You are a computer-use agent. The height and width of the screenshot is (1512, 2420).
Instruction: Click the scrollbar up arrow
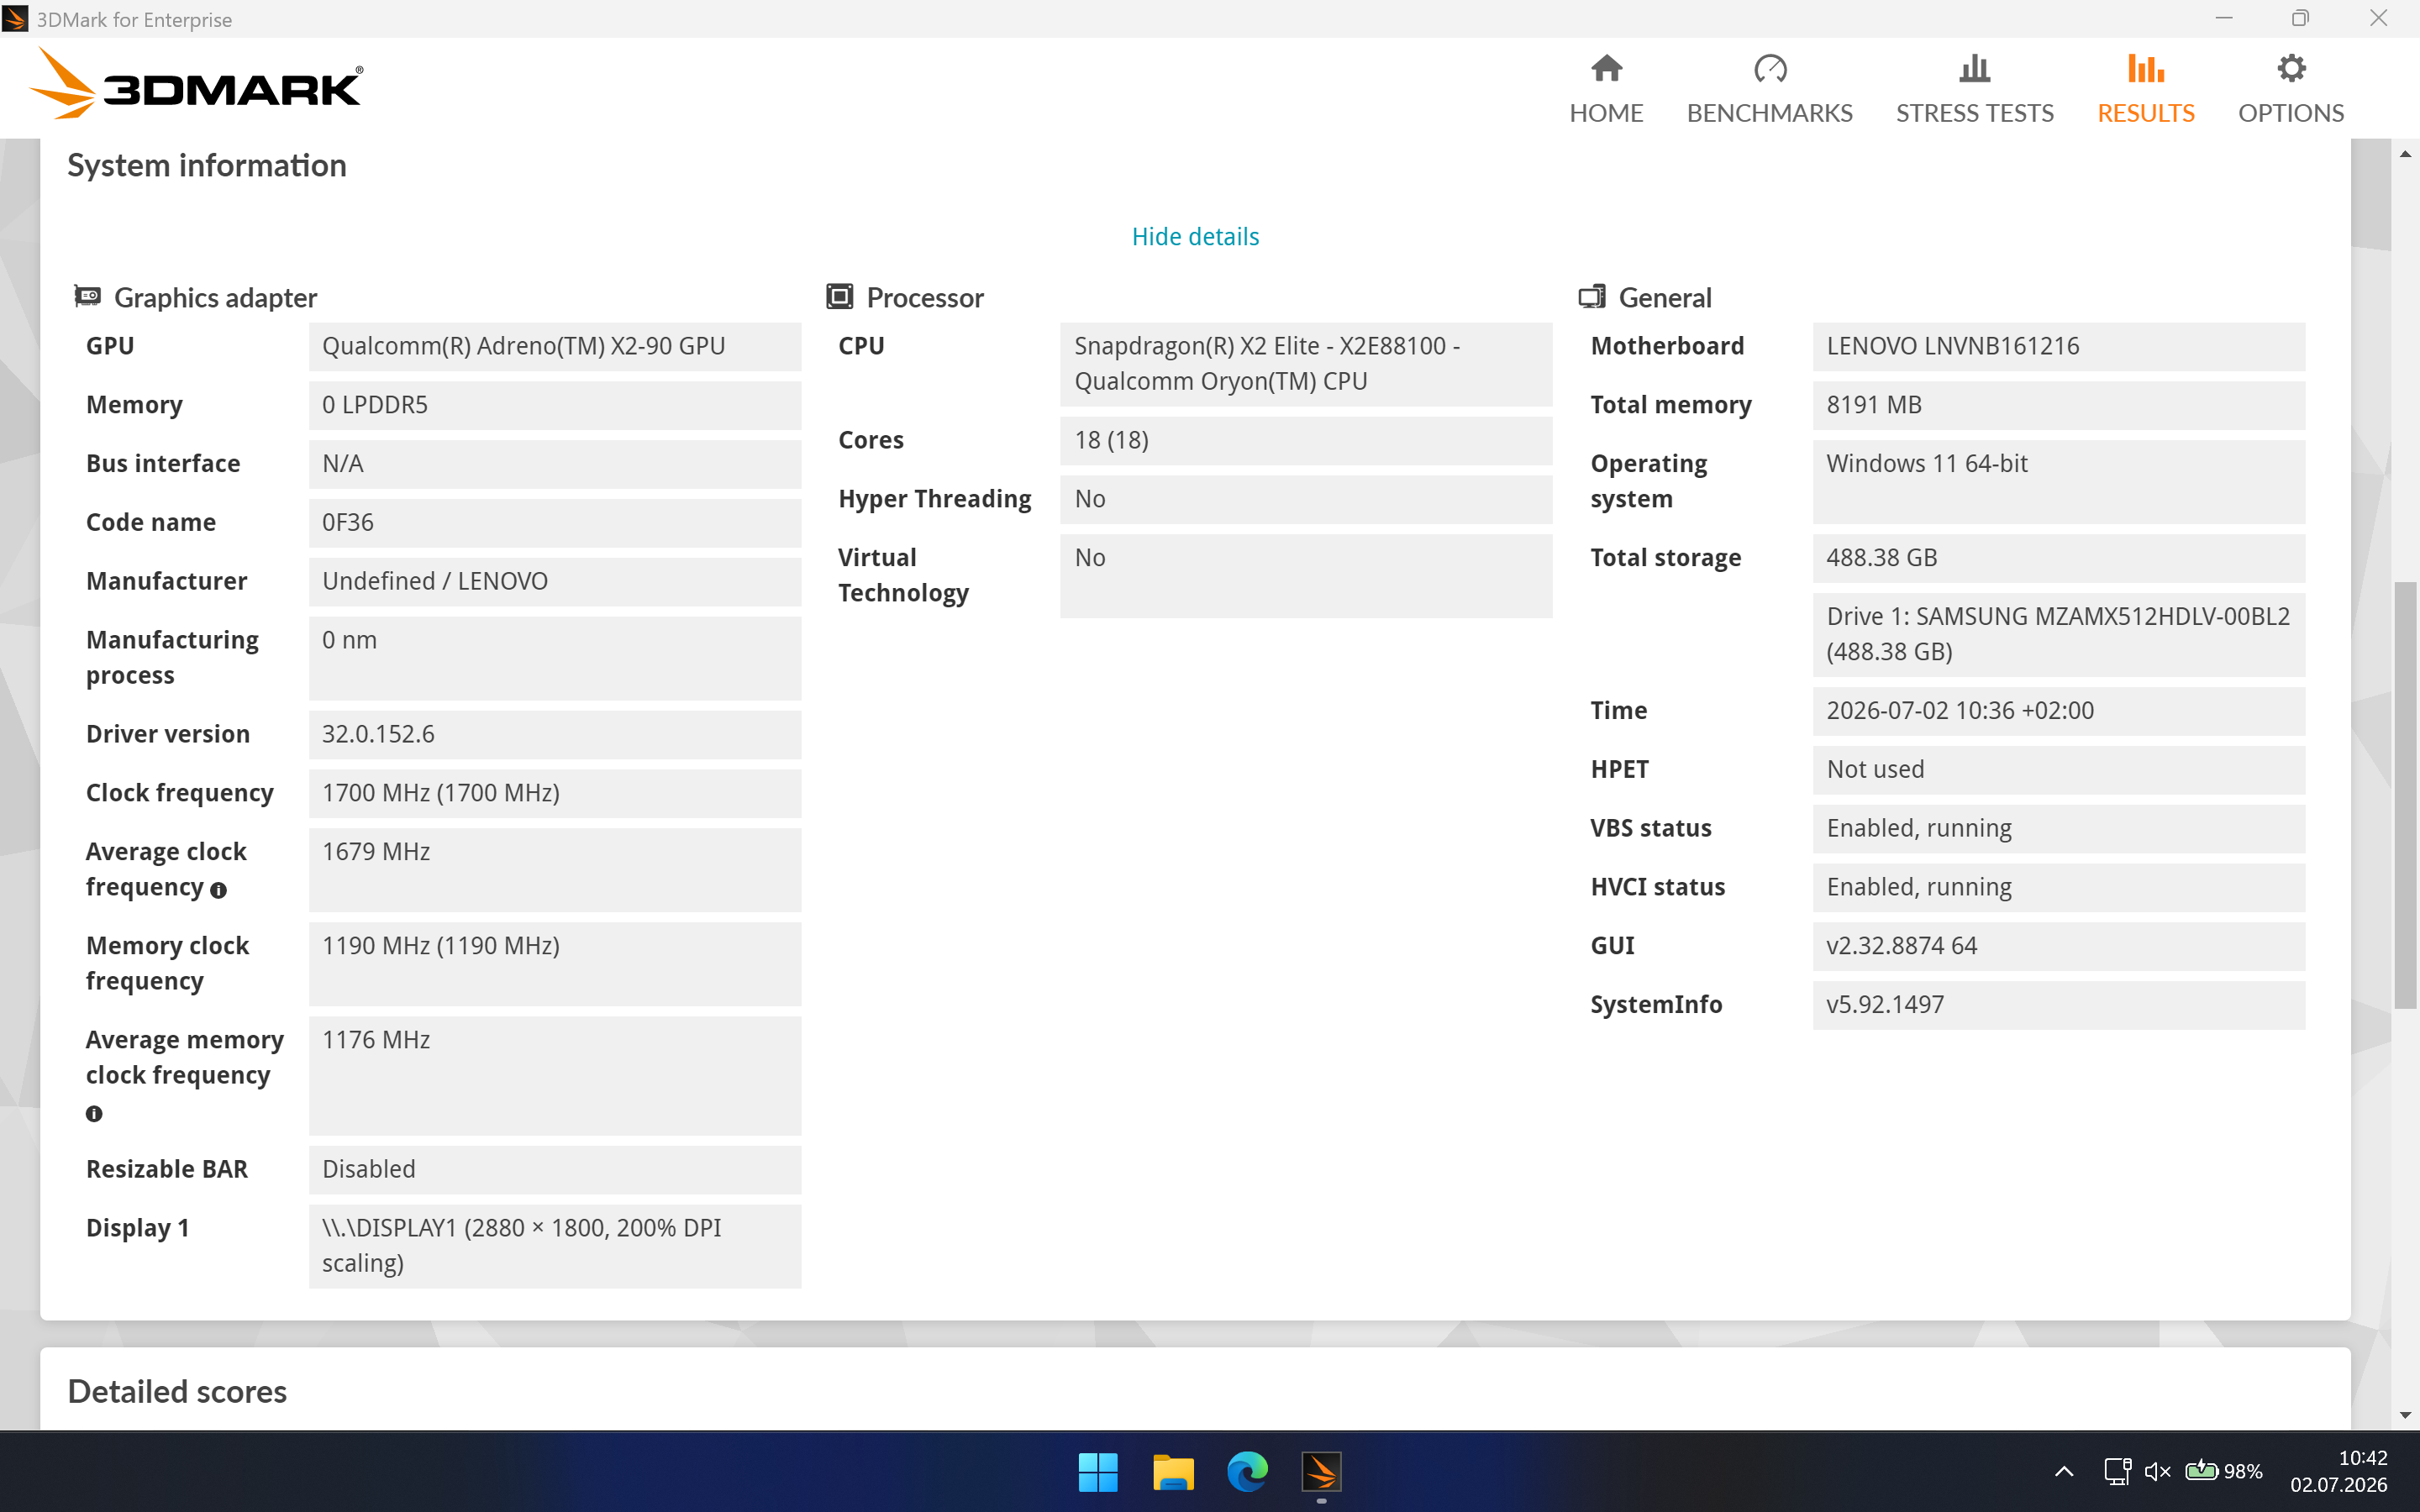(2405, 154)
